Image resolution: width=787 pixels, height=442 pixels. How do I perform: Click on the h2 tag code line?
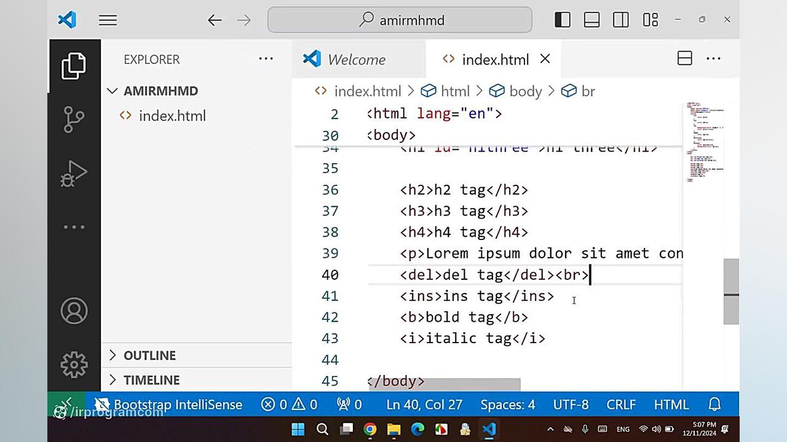tap(464, 190)
